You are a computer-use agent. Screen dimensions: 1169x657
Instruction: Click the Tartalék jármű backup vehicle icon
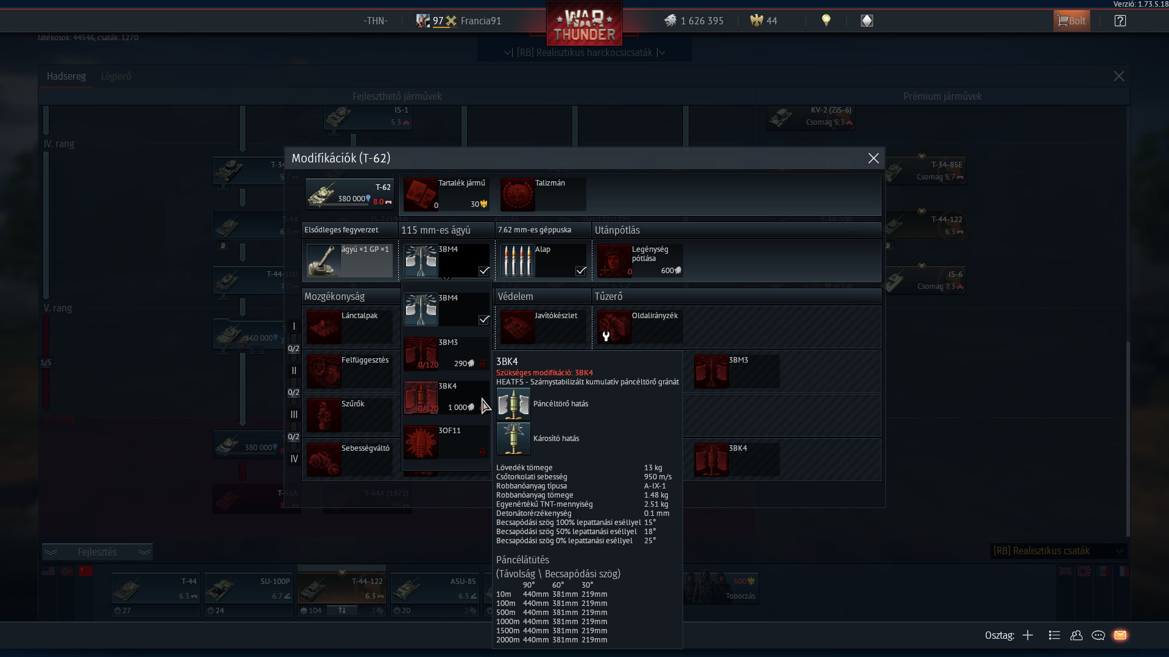(420, 195)
